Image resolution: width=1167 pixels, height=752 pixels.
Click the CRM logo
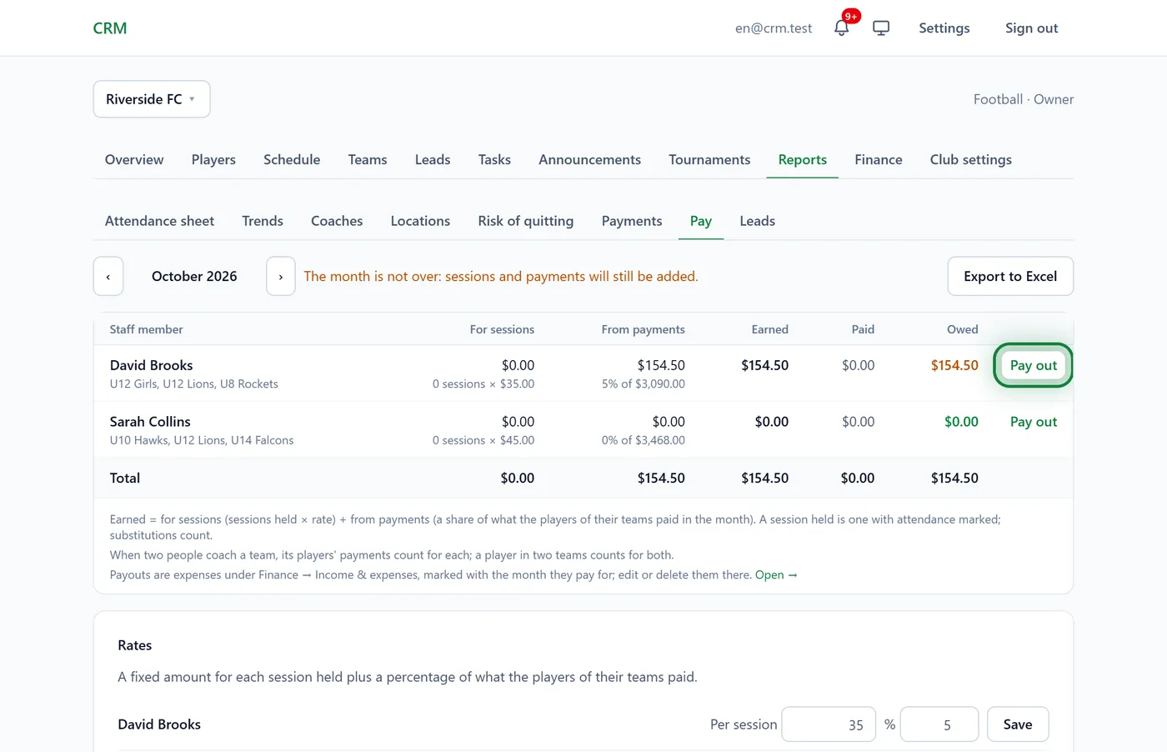pos(110,28)
